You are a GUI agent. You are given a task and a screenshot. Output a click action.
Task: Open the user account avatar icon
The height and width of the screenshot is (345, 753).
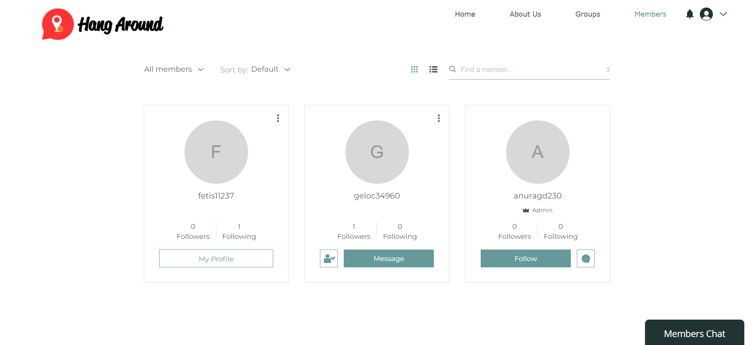point(706,14)
